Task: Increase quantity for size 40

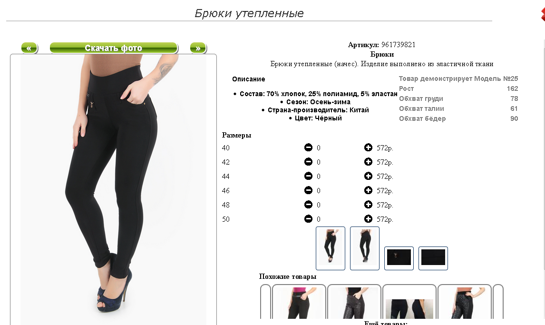Action: [x=368, y=148]
